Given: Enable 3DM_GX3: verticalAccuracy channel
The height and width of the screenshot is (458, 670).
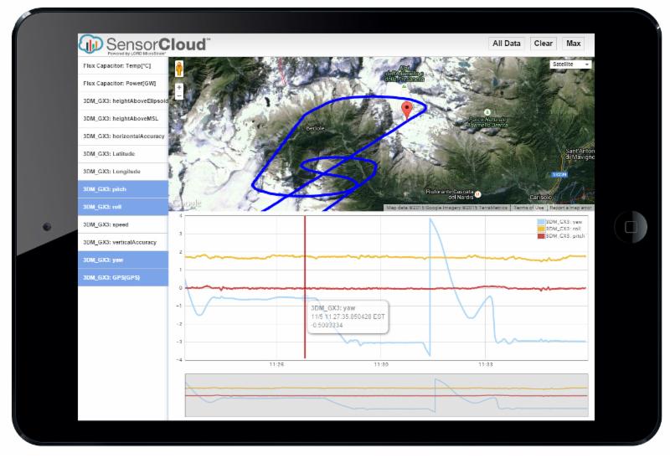Looking at the screenshot, I should point(123,242).
